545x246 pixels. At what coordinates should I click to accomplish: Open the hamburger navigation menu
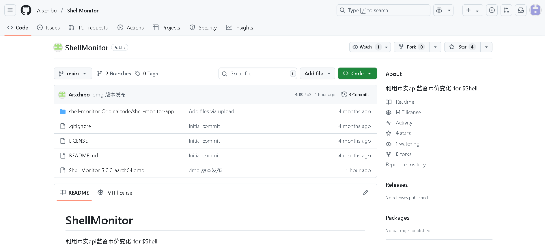10,10
